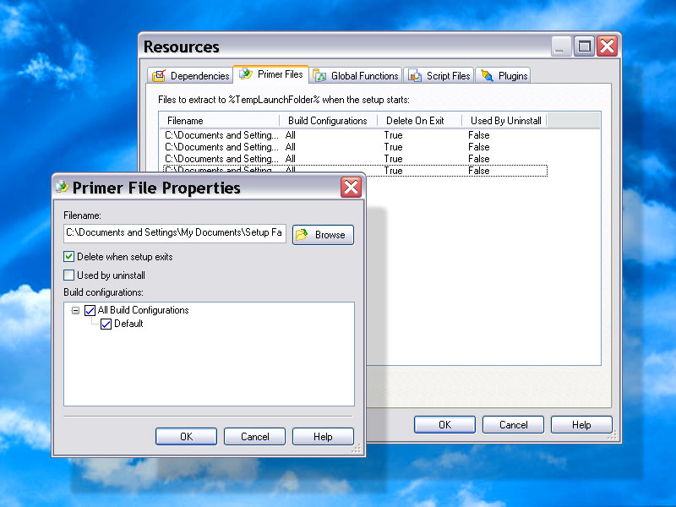676x507 pixels.
Task: Minimize the Resources window
Action: coord(561,46)
